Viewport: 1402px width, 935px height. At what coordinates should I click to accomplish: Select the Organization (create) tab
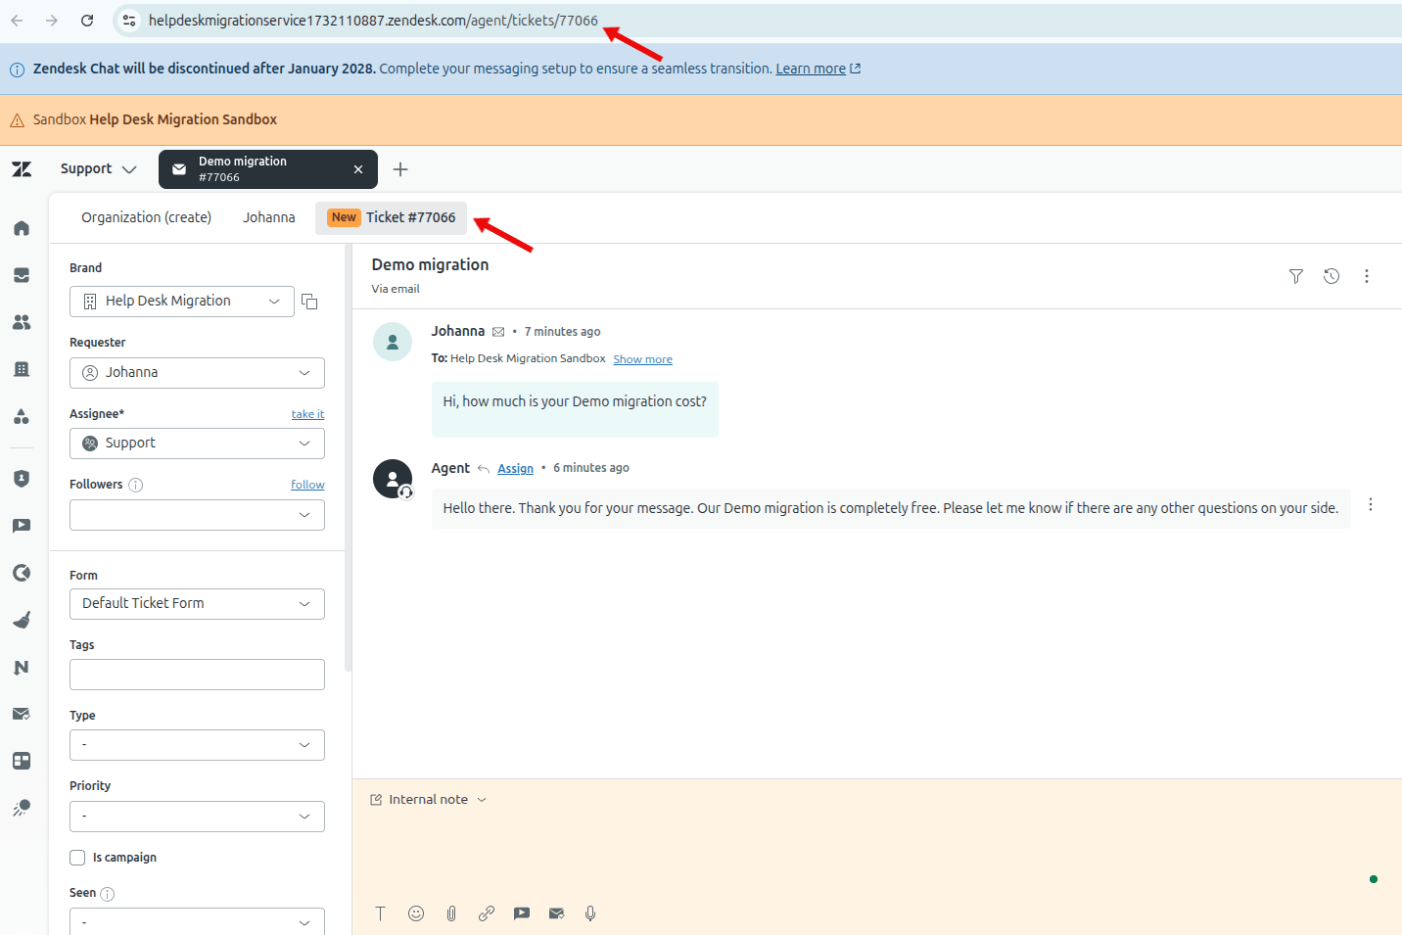coord(146,217)
